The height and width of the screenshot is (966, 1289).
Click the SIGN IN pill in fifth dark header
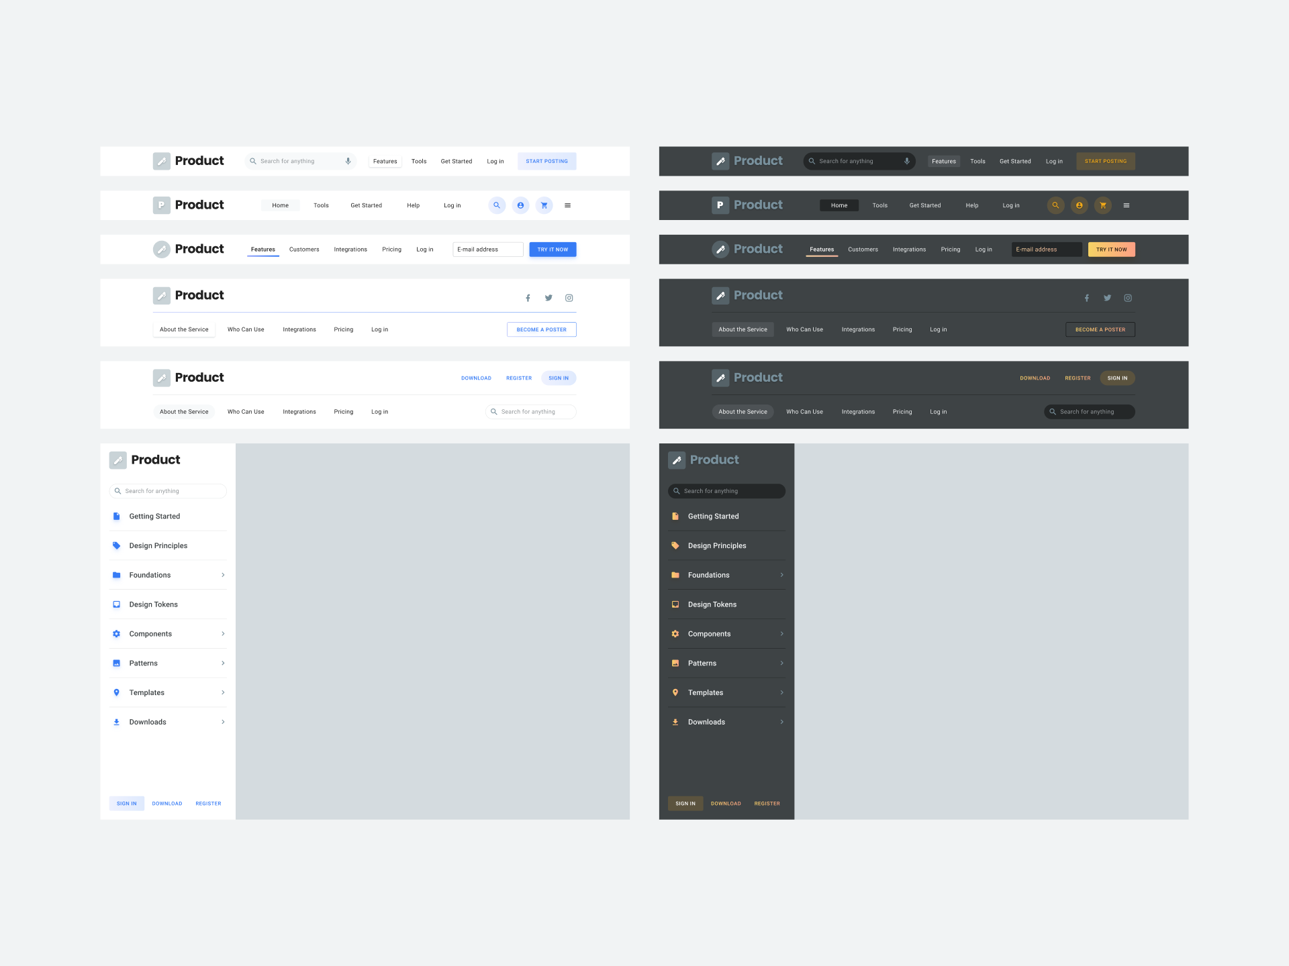coord(1118,378)
